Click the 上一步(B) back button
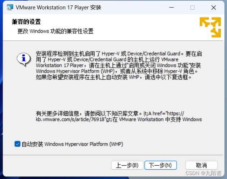Screen dimensions: 227x179 pos(127,165)
